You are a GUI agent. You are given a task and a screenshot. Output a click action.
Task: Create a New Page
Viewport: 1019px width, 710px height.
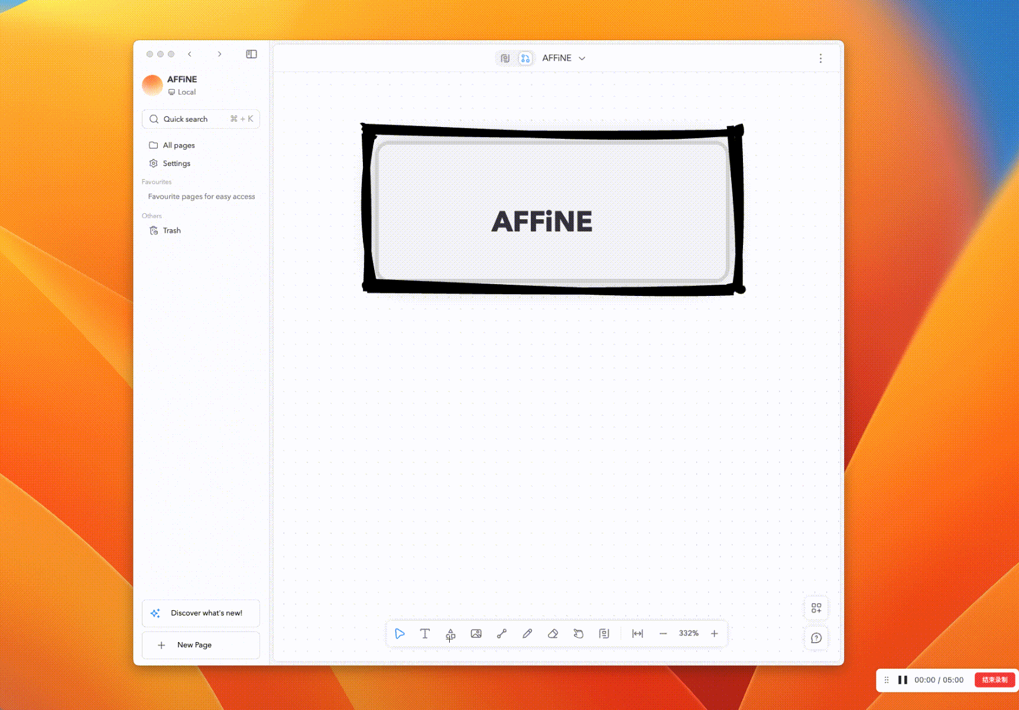click(201, 645)
